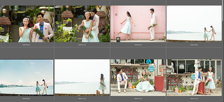This screenshot has height=102, width=224.
Task: Click the .psd filename label under the blue-sky seaside photo
Action: tap(26, 98)
